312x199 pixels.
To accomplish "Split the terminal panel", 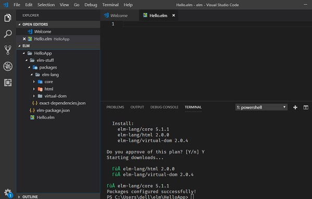I will coord(306,108).
